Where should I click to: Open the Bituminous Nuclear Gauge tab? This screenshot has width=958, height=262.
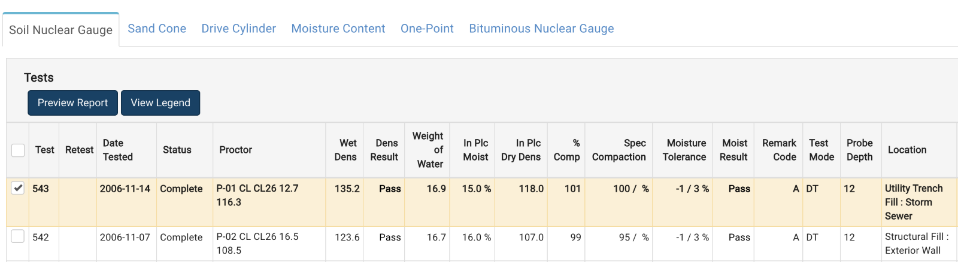[x=541, y=29]
